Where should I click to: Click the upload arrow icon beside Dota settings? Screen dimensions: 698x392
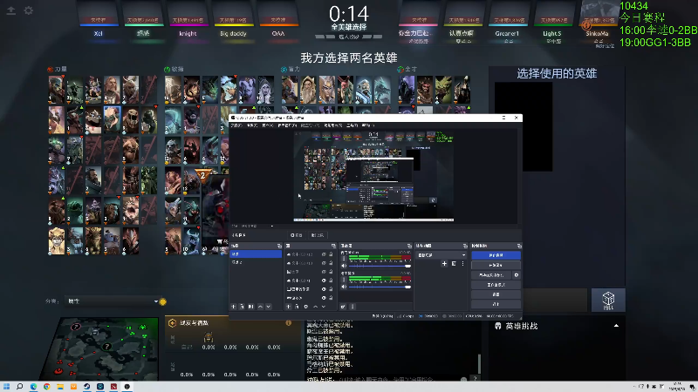[11, 10]
